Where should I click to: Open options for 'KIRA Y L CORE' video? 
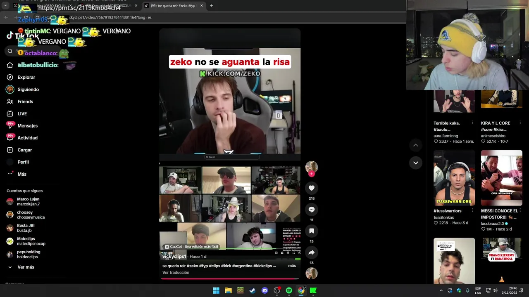tap(520, 123)
